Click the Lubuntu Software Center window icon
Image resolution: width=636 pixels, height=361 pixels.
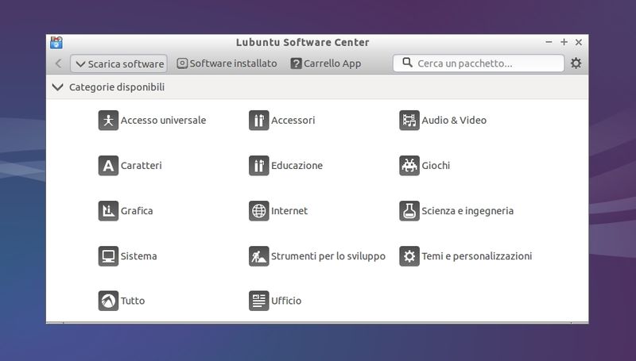56,43
